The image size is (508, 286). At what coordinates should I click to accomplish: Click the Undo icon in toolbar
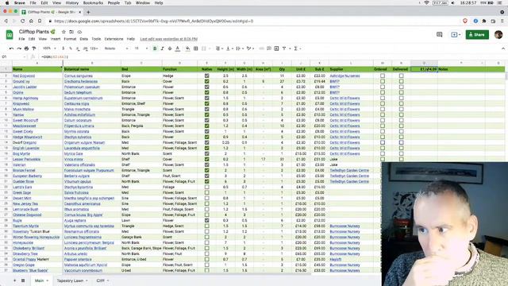point(12,48)
